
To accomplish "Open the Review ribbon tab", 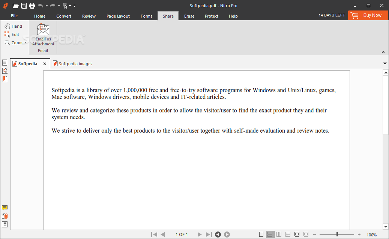I will click(89, 16).
